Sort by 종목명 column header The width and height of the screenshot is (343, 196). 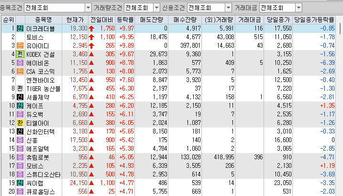[44, 20]
